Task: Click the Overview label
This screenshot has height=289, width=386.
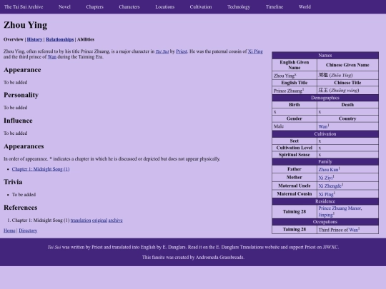Action: pos(14,39)
